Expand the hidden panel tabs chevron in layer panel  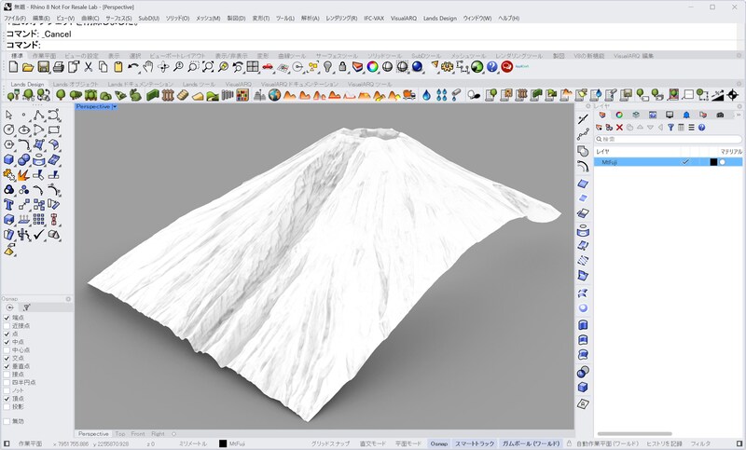(739, 115)
